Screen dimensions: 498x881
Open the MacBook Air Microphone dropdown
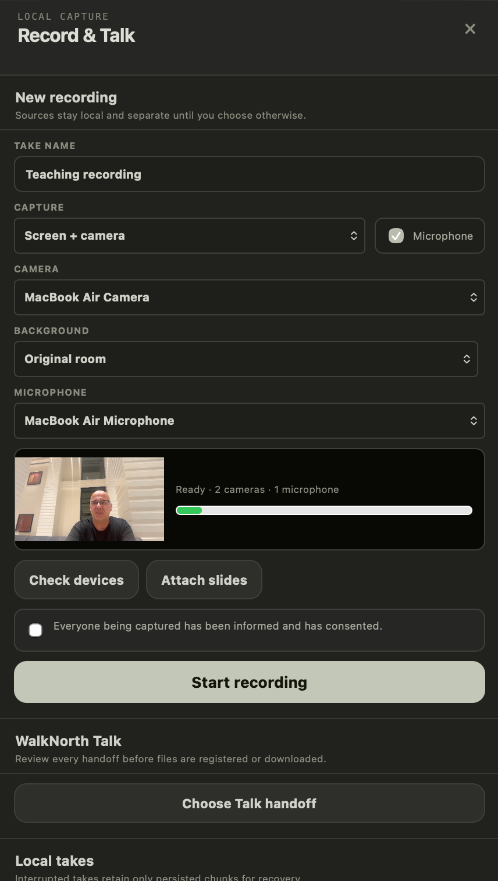pos(249,421)
